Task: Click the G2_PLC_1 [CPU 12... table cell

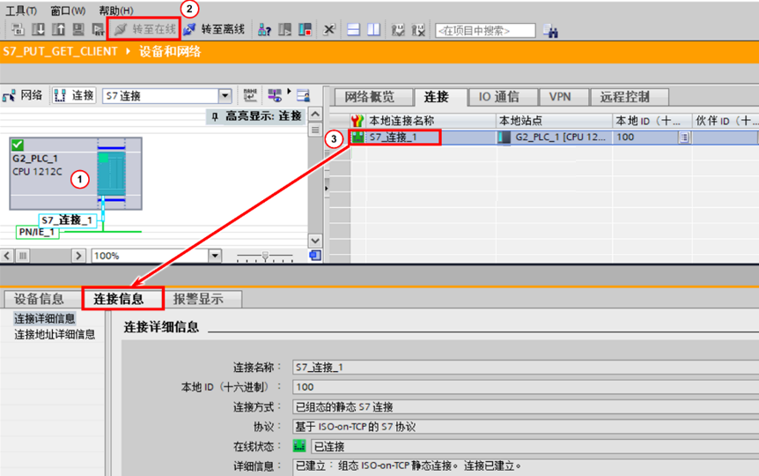Action: (x=555, y=138)
